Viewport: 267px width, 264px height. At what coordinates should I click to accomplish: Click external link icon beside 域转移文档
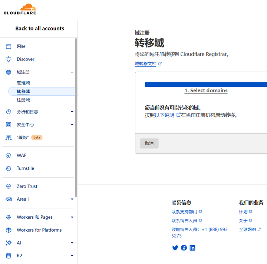pyautogui.click(x=160, y=64)
